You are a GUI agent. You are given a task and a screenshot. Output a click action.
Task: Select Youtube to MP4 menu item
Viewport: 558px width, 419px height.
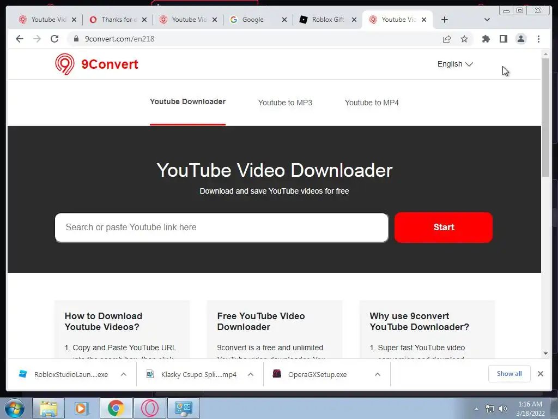coord(372,103)
